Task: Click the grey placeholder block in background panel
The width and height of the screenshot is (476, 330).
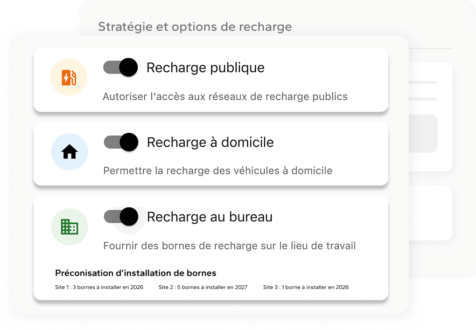Action: click(x=423, y=133)
